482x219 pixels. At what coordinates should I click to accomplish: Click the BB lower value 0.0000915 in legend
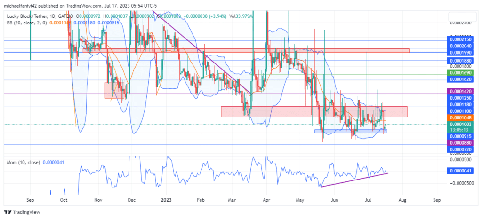point(109,23)
